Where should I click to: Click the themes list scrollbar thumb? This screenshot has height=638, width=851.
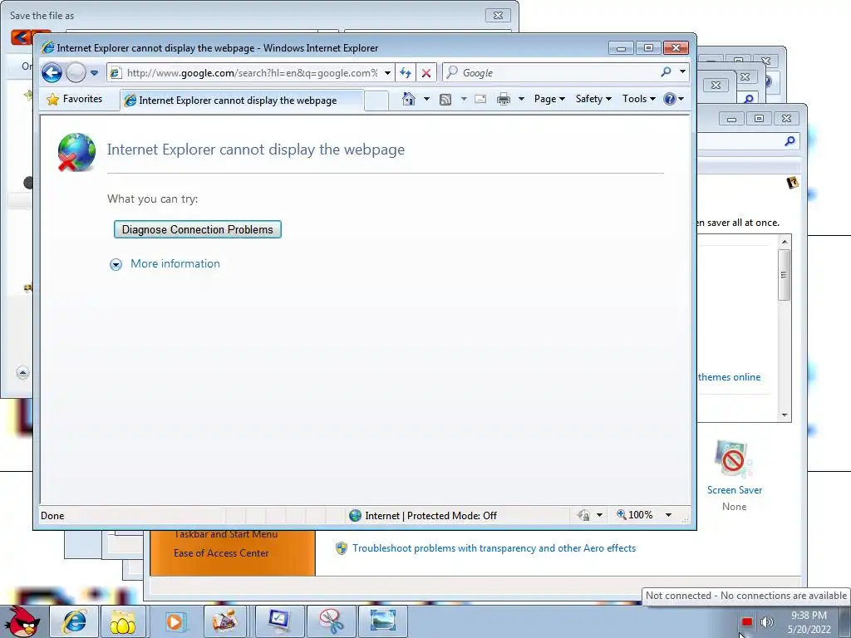[x=784, y=274]
